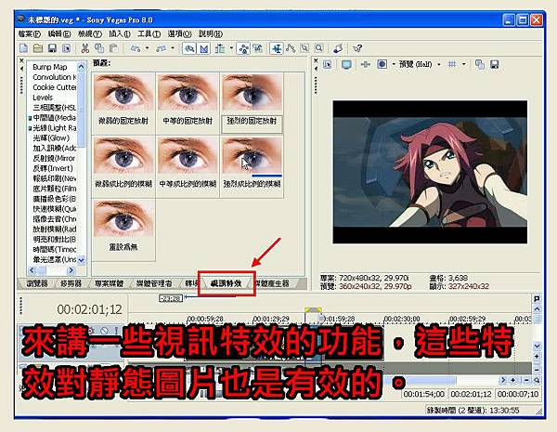Click the video output FX icon in the preview toolbar

365,65
